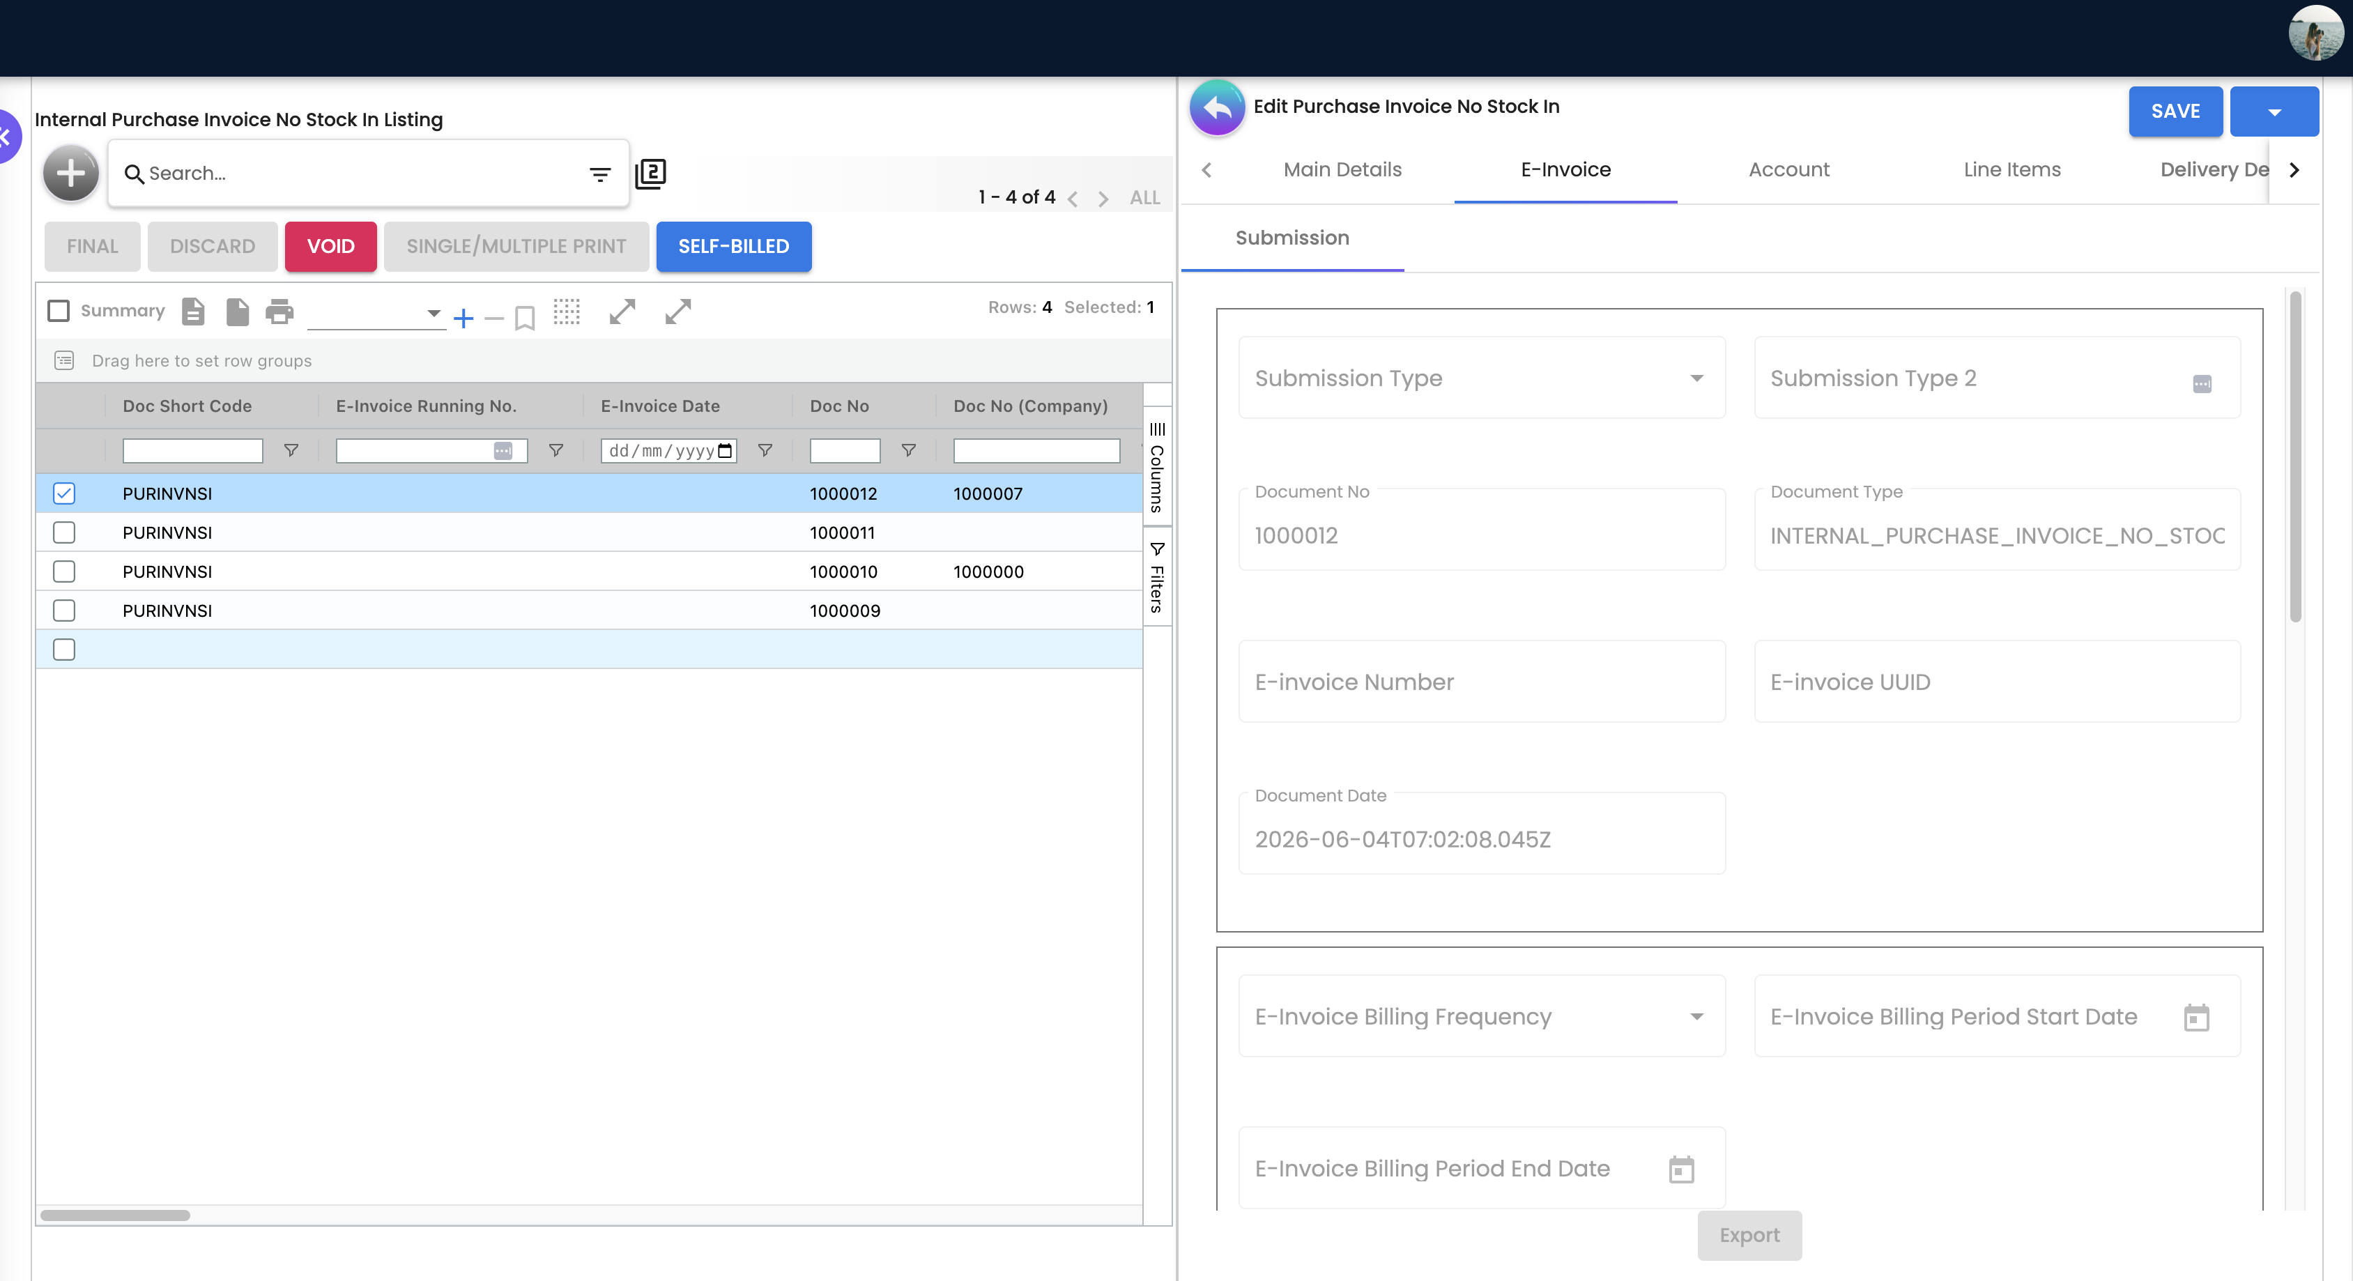
Task: Open the saved view dropdown in toolbar
Action: point(376,314)
